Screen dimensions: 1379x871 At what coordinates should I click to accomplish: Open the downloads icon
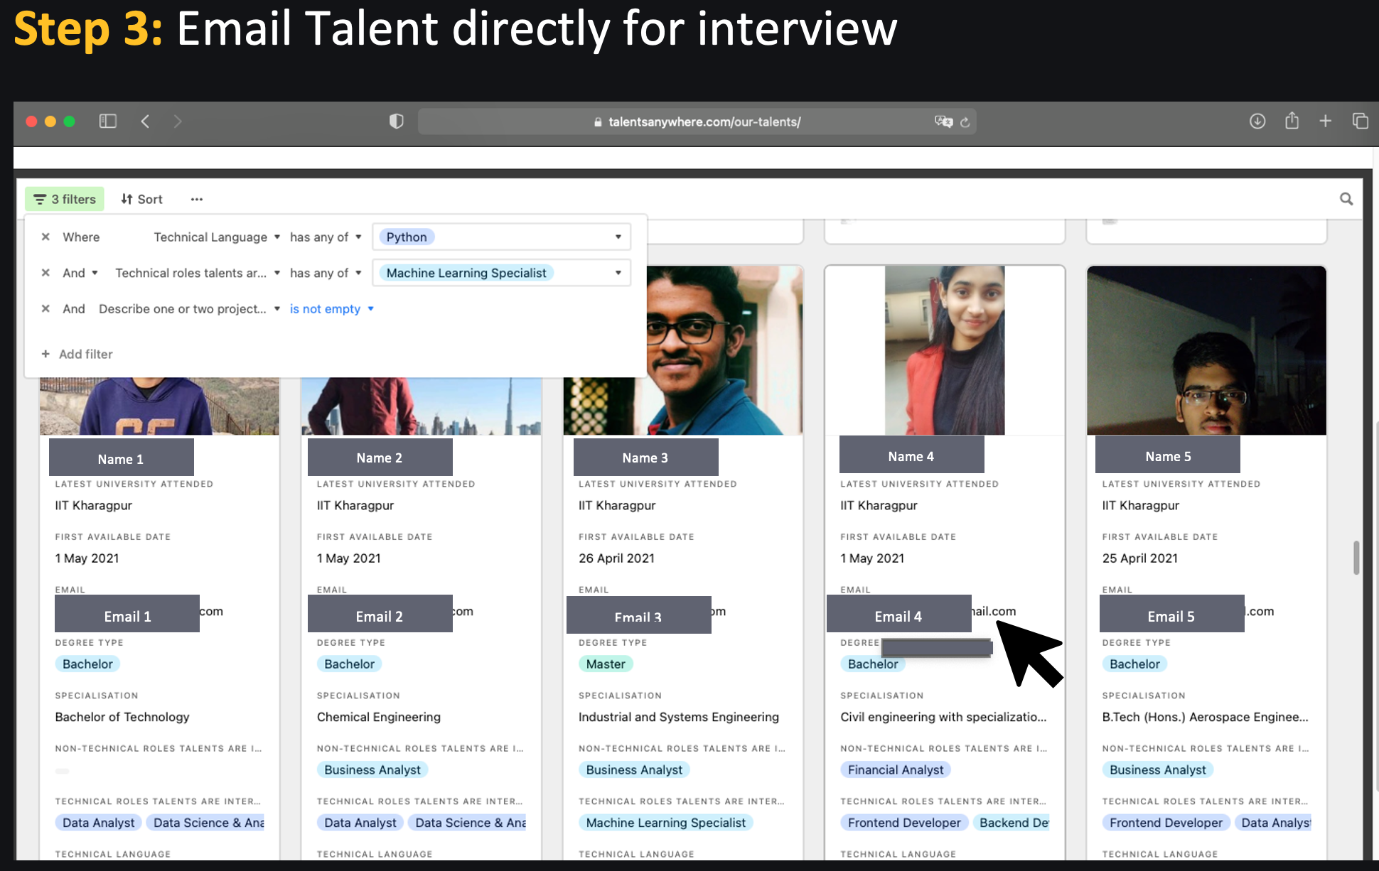coord(1257,121)
